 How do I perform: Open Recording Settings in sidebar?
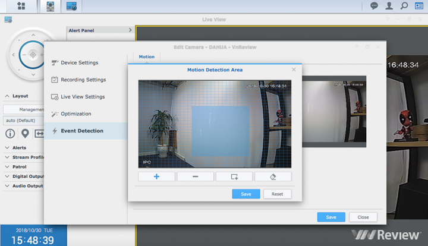click(x=83, y=80)
